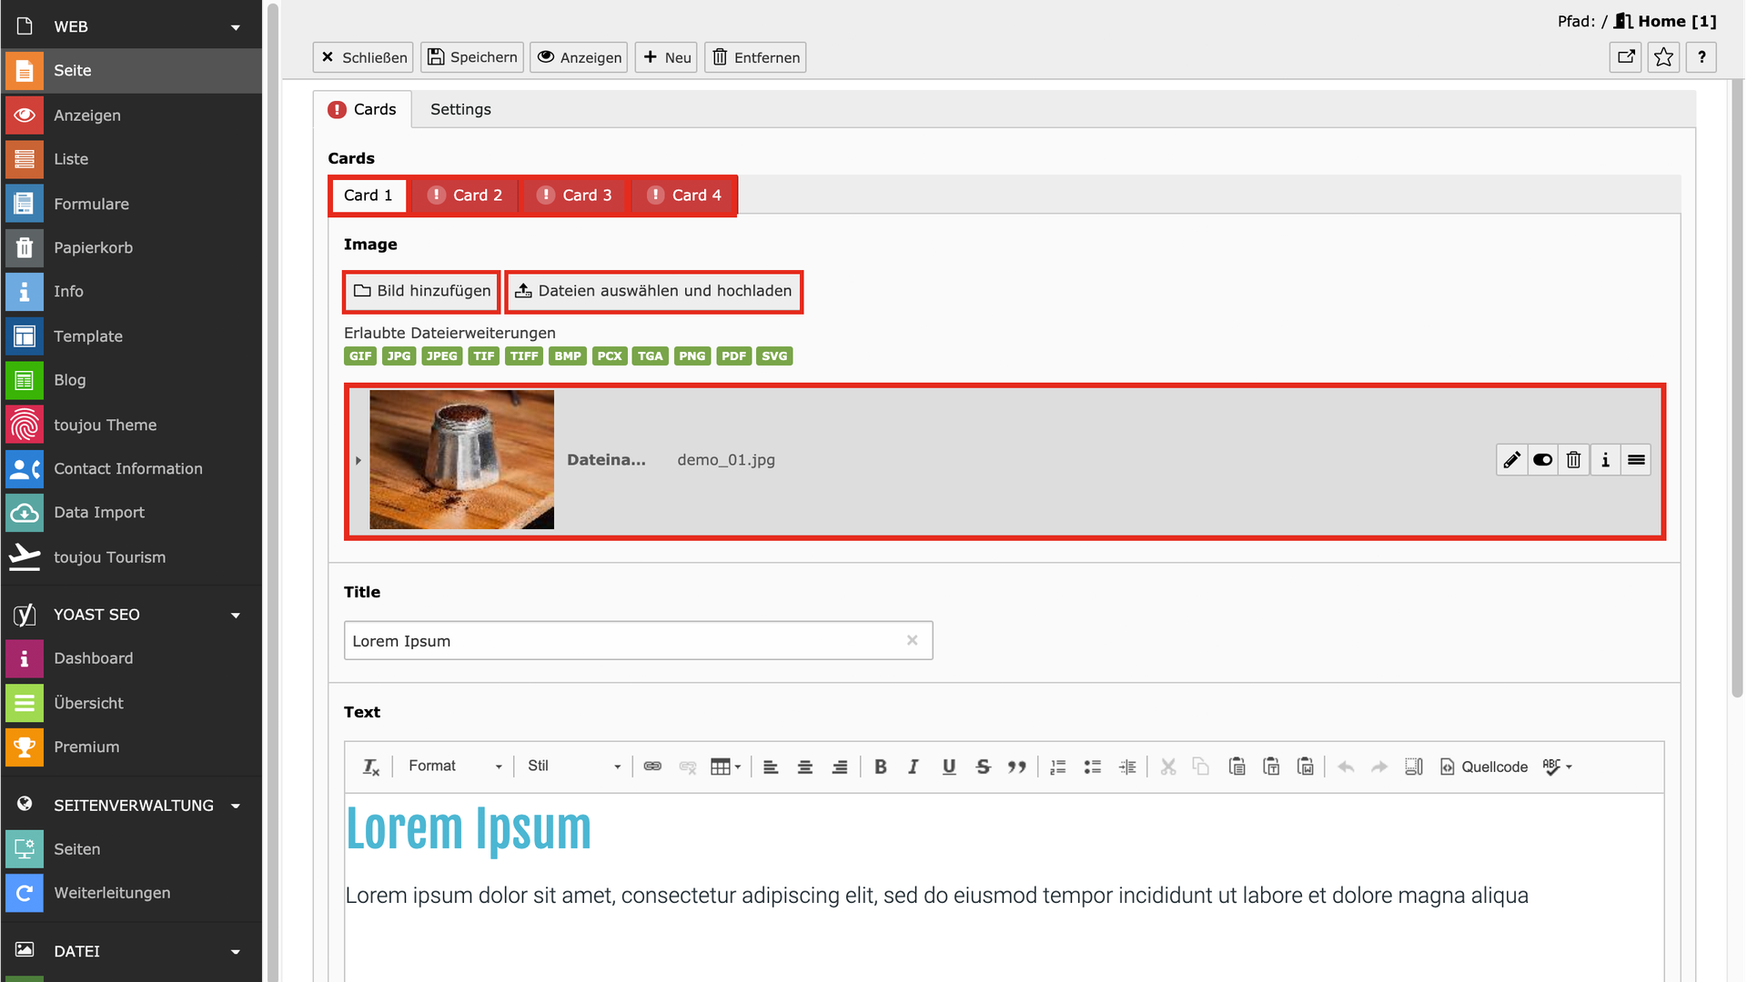Insert a blockquote via the quote icon

tap(1016, 767)
